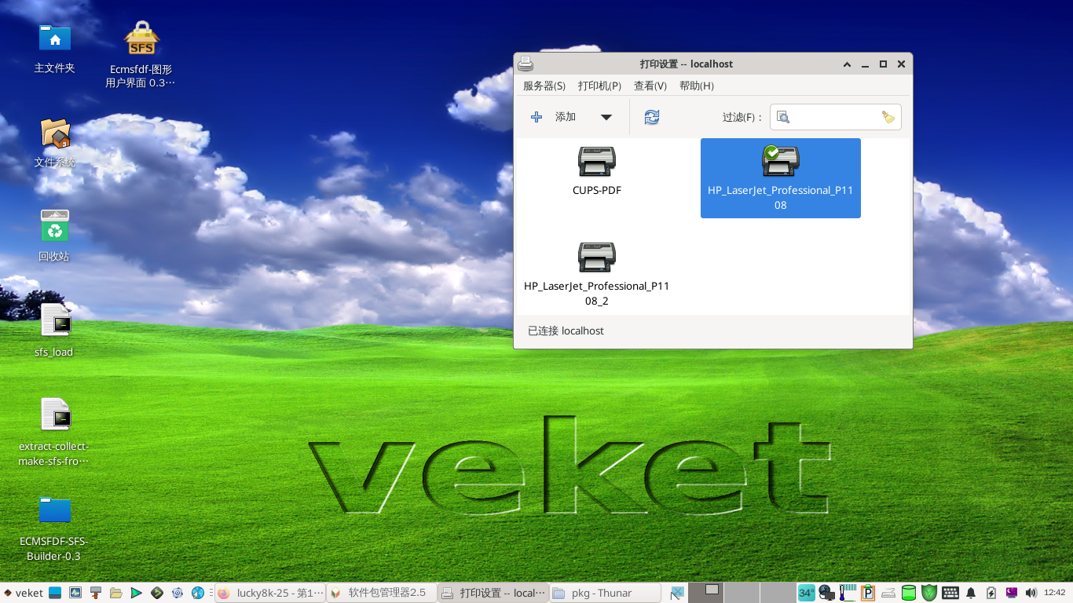This screenshot has height=603, width=1073.
Task: Switch to 软件包管理器2.5 taskbar window
Action: tap(381, 593)
